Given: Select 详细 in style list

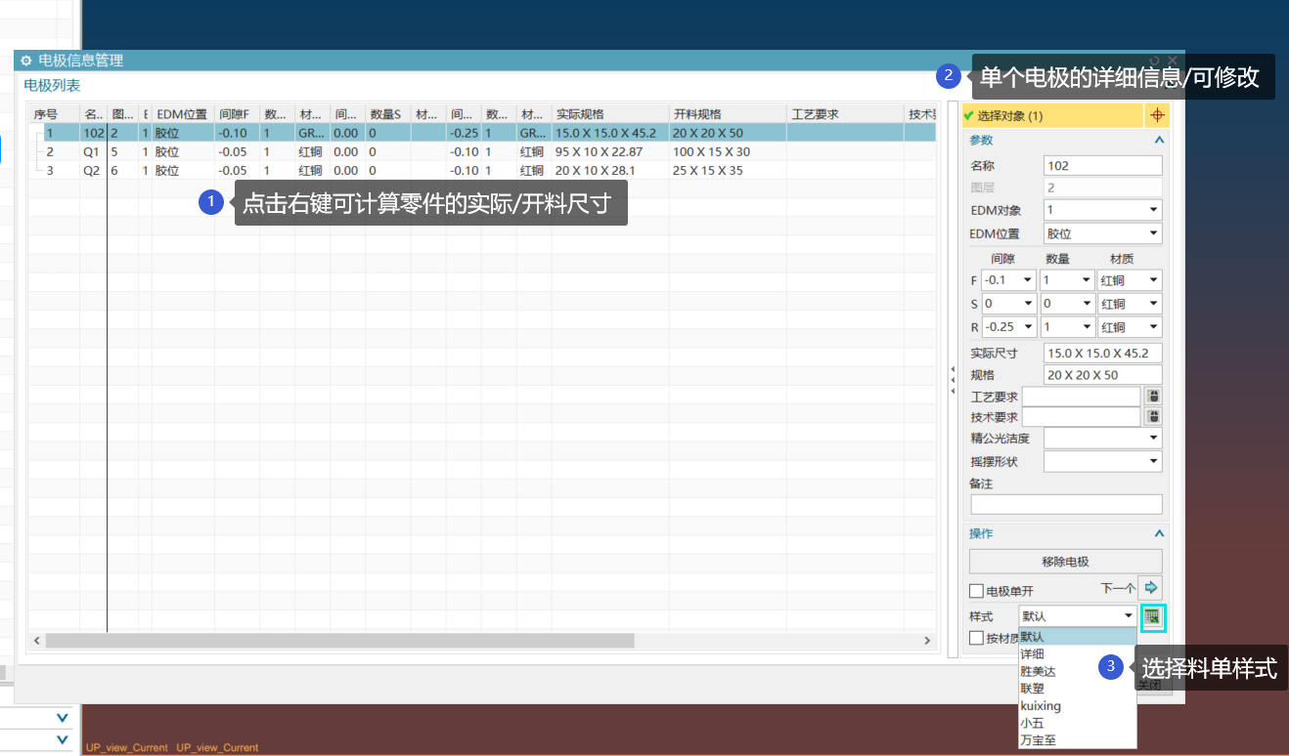Looking at the screenshot, I should (x=1078, y=653).
